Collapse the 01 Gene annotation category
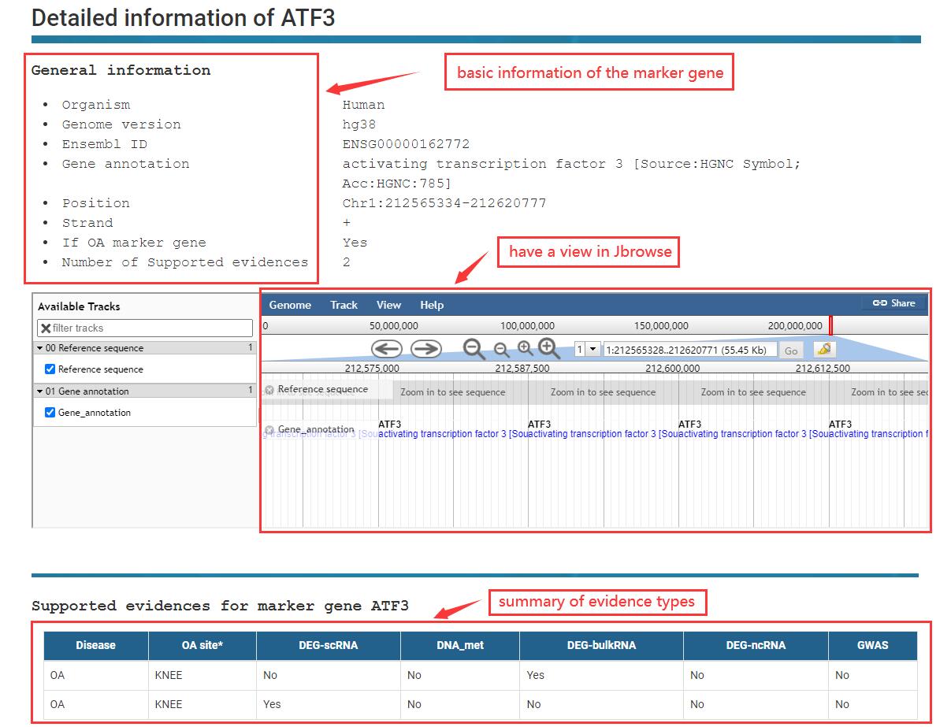Image resolution: width=951 pixels, height=727 pixels. click(x=40, y=391)
